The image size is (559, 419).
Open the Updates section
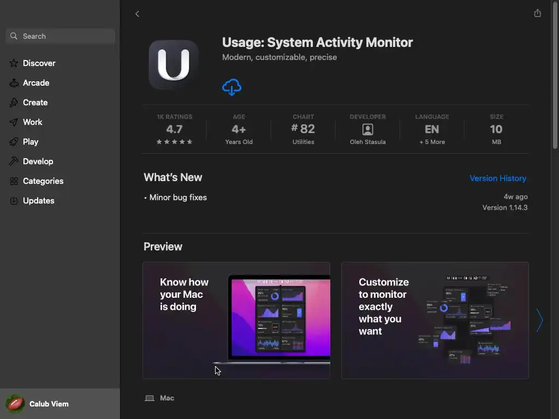[39, 201]
